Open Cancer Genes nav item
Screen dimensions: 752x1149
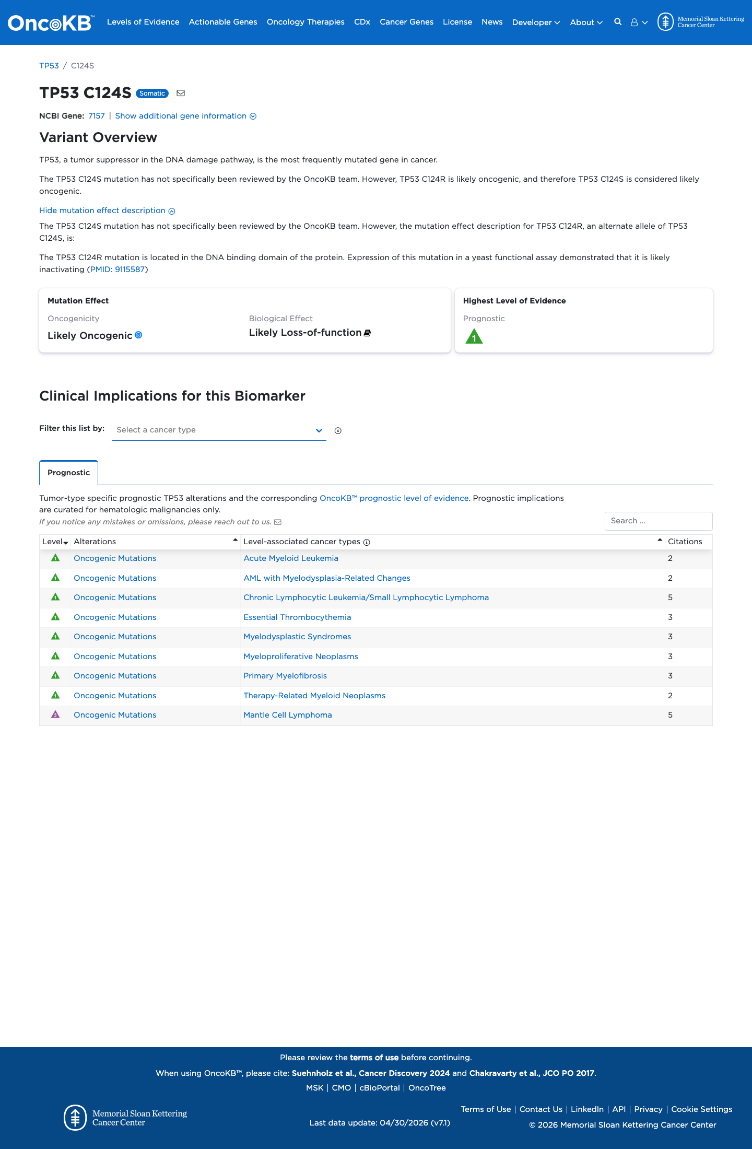pyautogui.click(x=406, y=22)
